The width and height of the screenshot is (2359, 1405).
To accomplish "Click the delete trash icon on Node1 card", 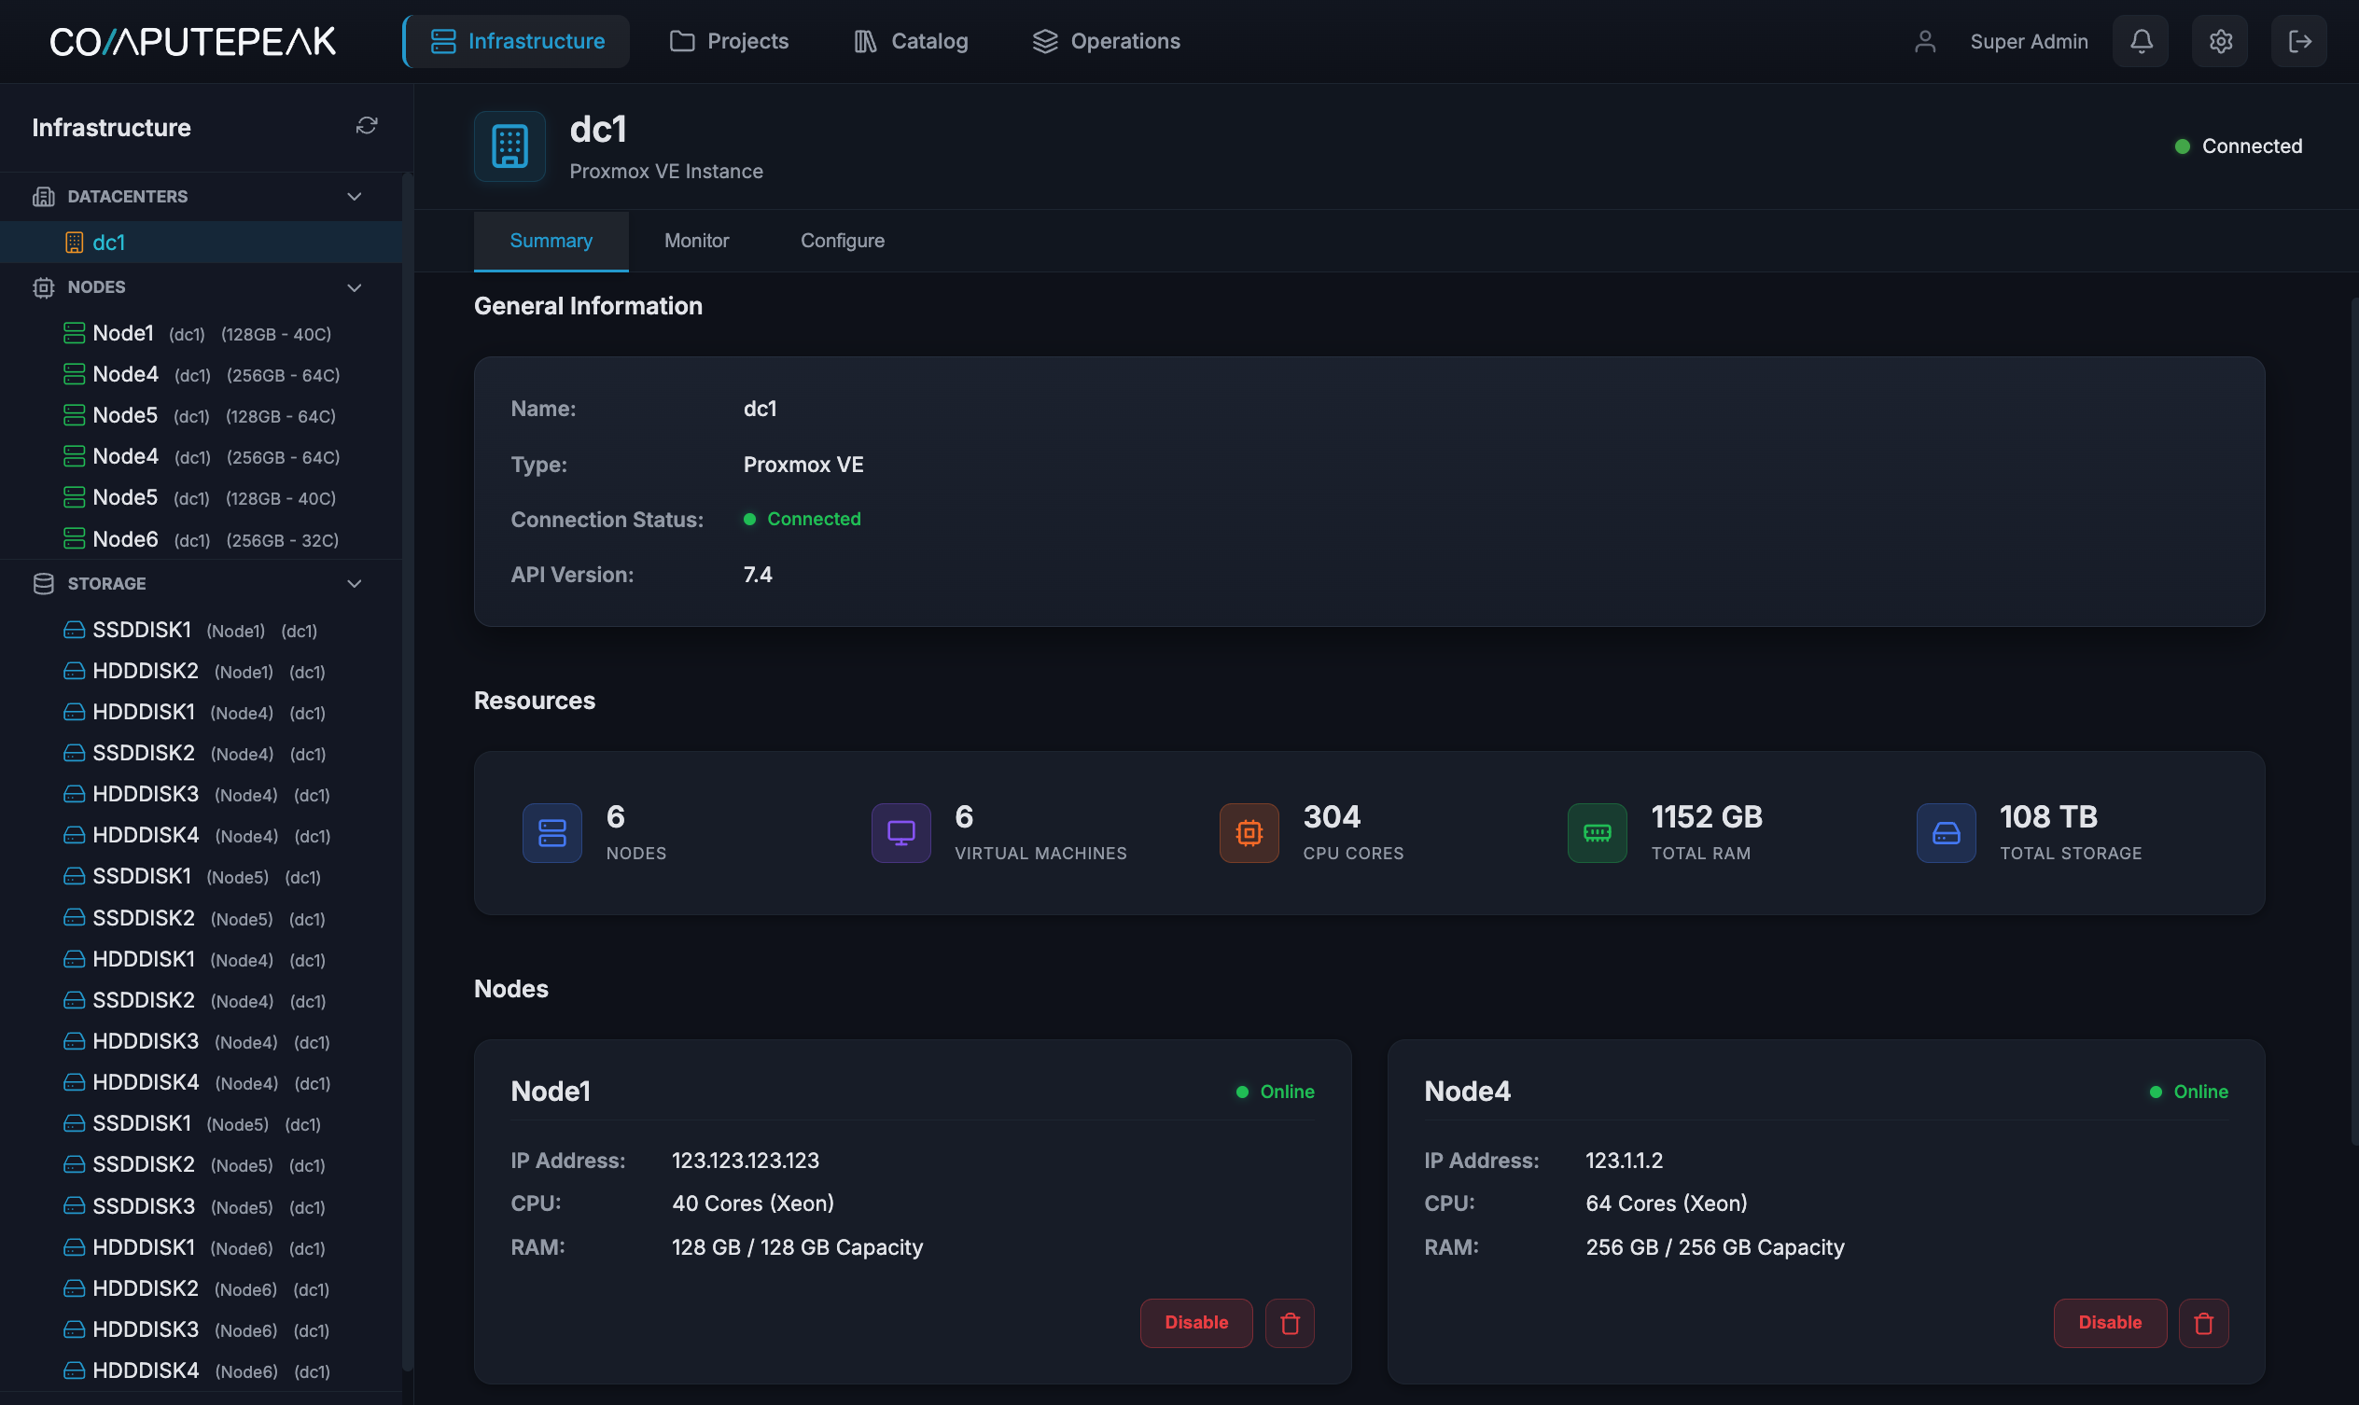I will point(1289,1323).
